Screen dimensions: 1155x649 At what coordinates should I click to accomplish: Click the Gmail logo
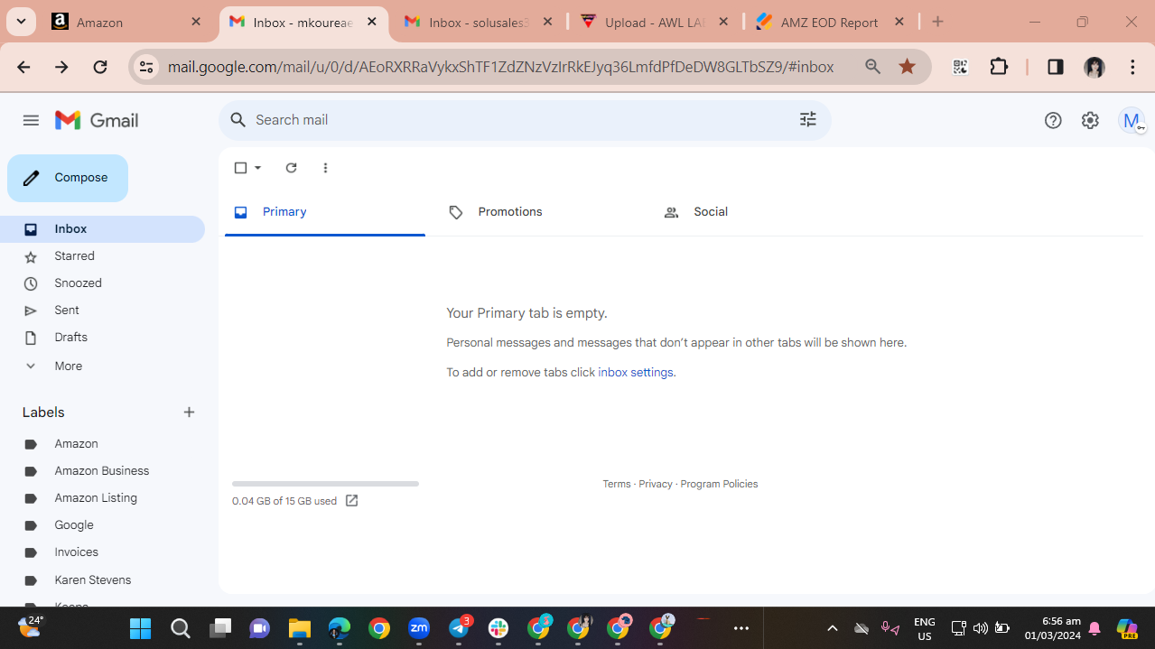point(97,120)
